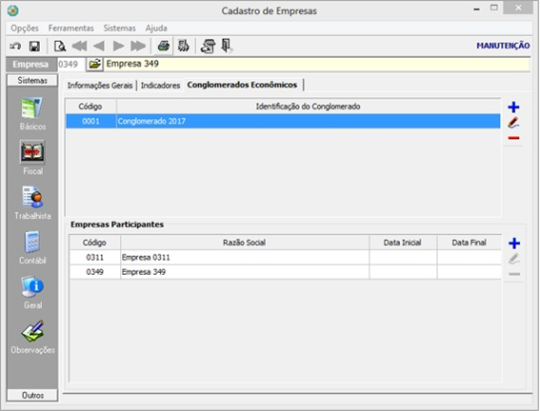
Task: Select Empresa 0311 row in participants
Action: (x=285, y=257)
